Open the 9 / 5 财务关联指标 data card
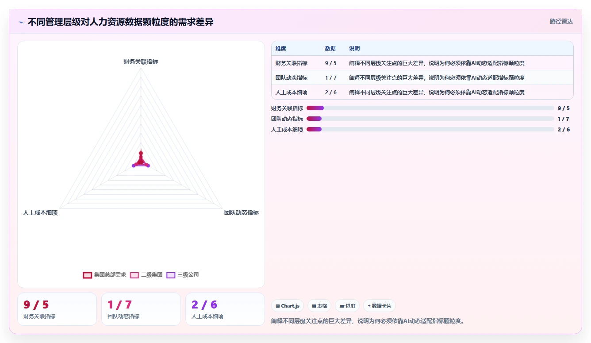591x343 pixels. click(57, 309)
